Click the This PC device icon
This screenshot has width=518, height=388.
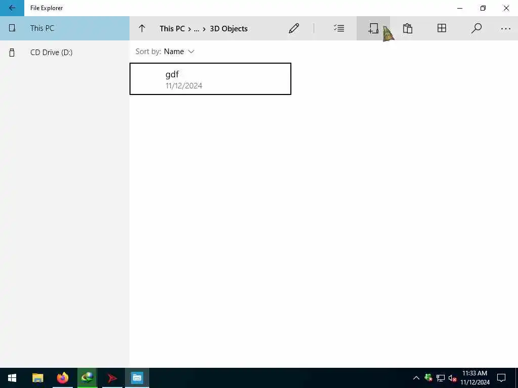[x=12, y=28]
